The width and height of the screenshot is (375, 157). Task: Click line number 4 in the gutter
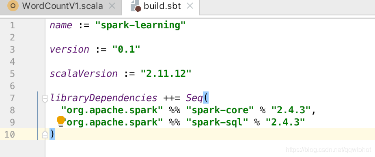(x=12, y=62)
